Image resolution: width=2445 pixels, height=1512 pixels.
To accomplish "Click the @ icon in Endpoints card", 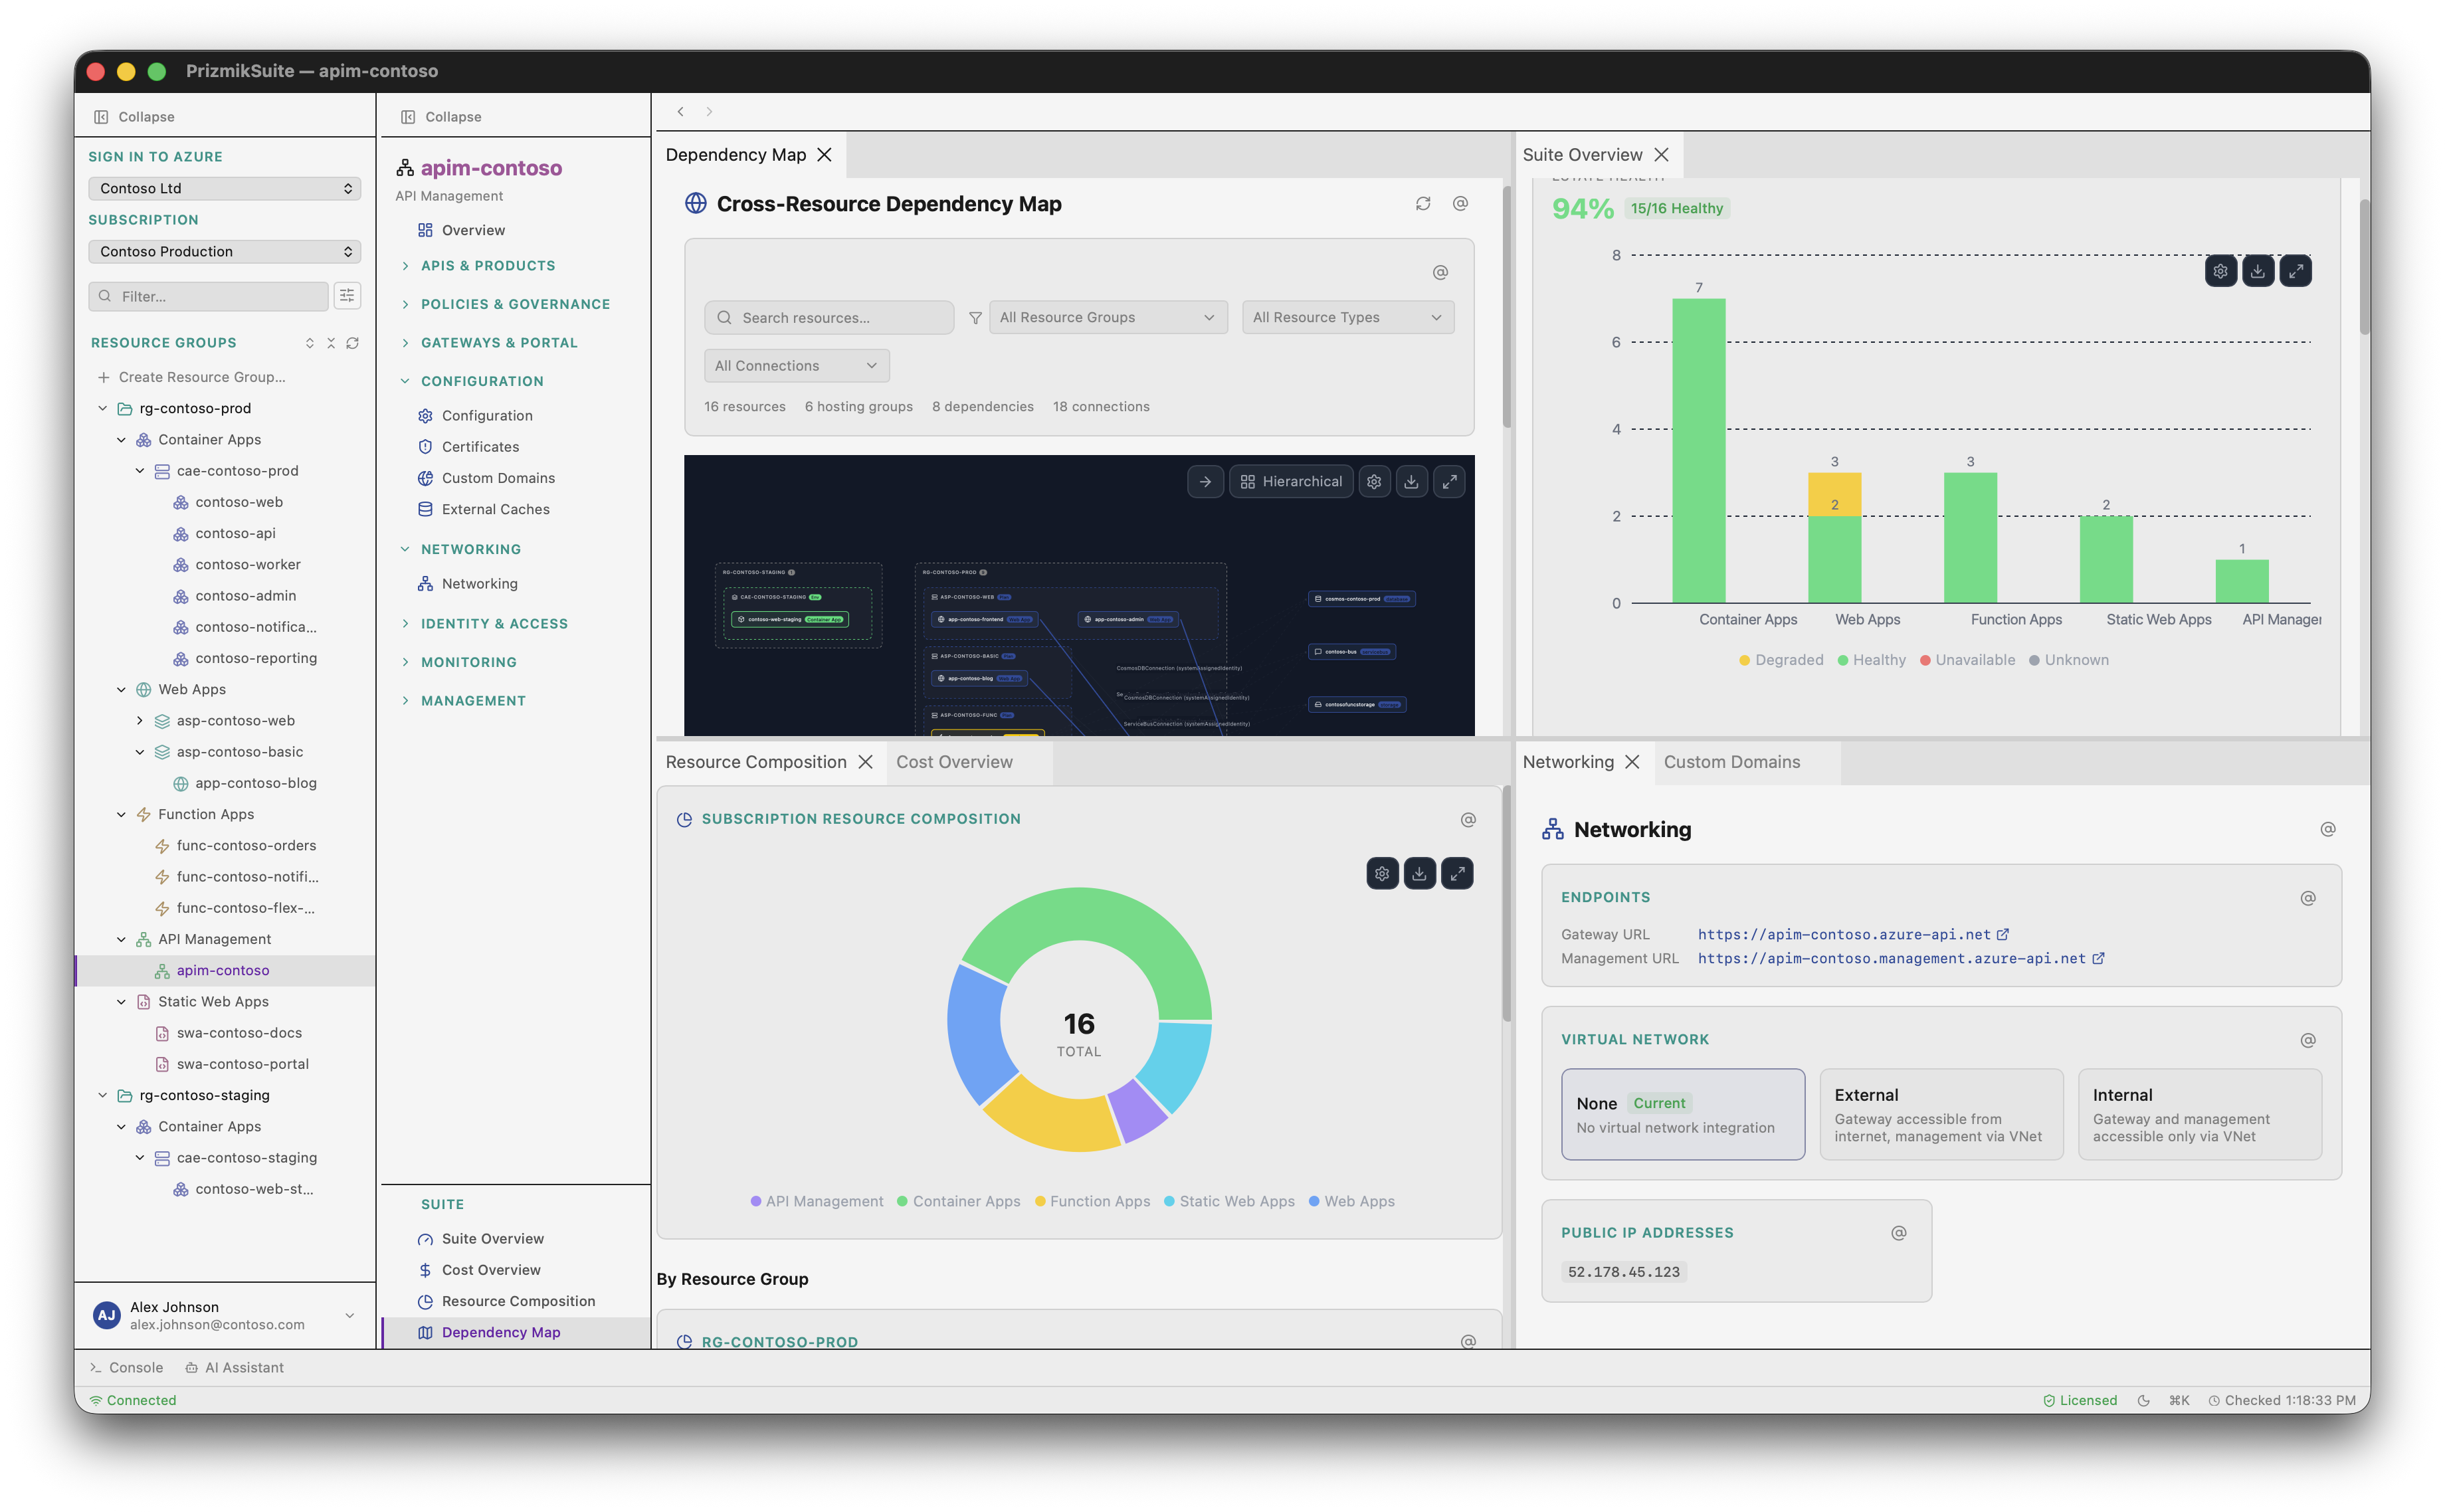I will [x=2308, y=899].
